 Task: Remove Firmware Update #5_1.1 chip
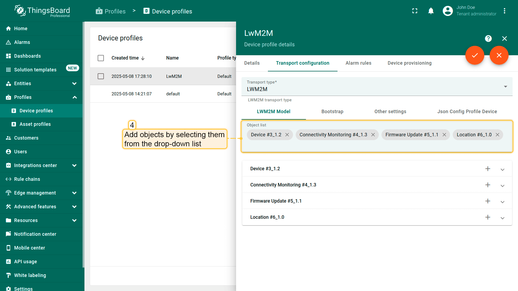[444, 135]
